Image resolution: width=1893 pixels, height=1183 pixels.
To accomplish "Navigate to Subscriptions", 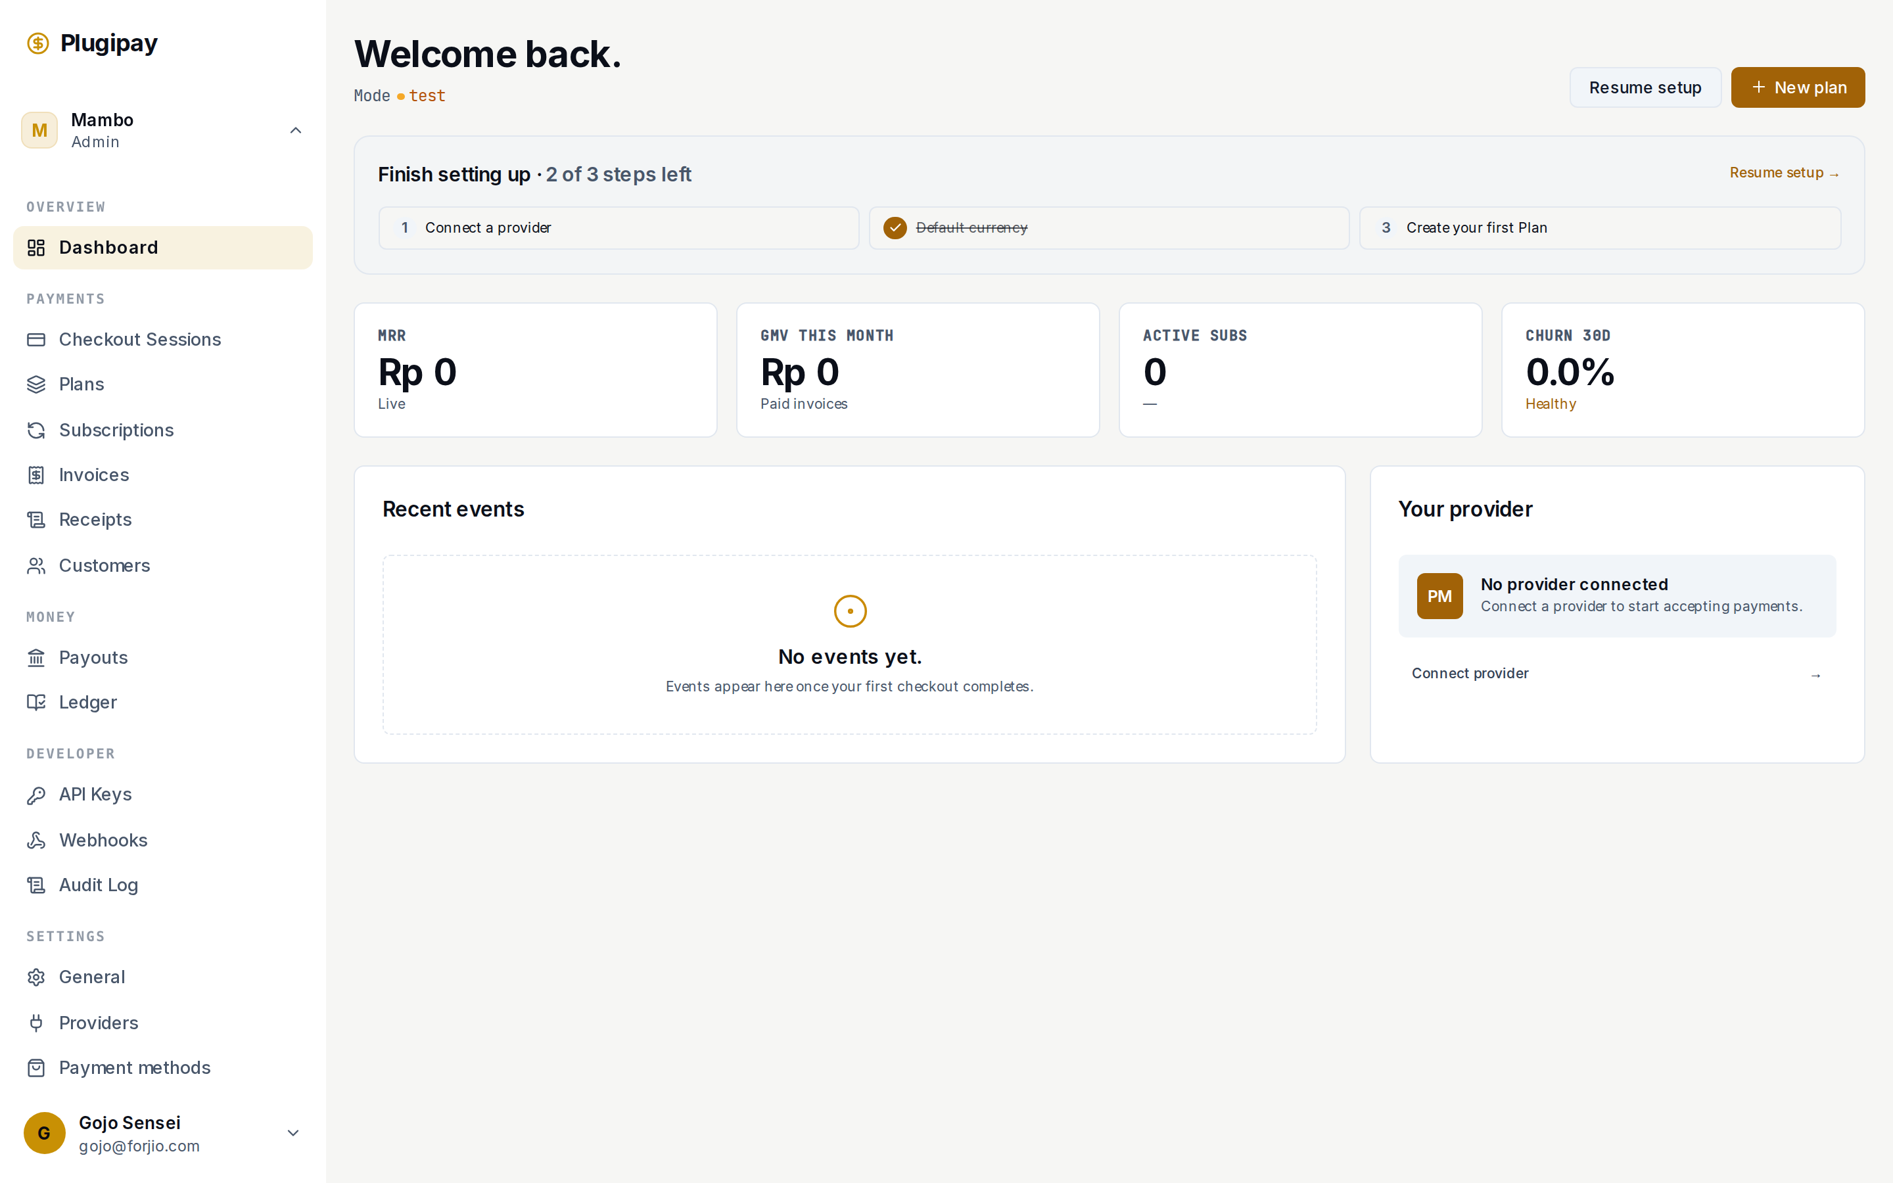I will click(163, 430).
